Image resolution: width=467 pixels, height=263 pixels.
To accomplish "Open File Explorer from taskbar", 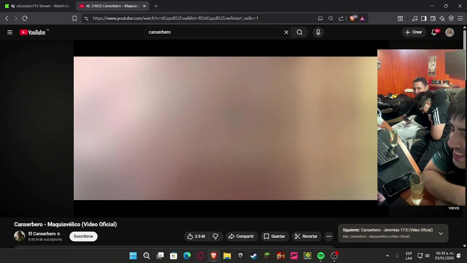I will (x=227, y=256).
